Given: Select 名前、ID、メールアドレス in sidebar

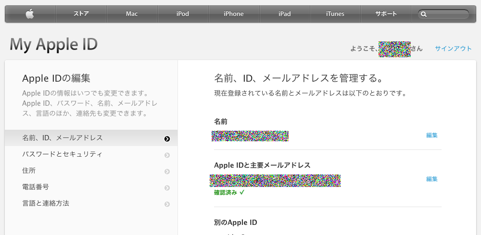Looking at the screenshot, I should (x=91, y=138).
